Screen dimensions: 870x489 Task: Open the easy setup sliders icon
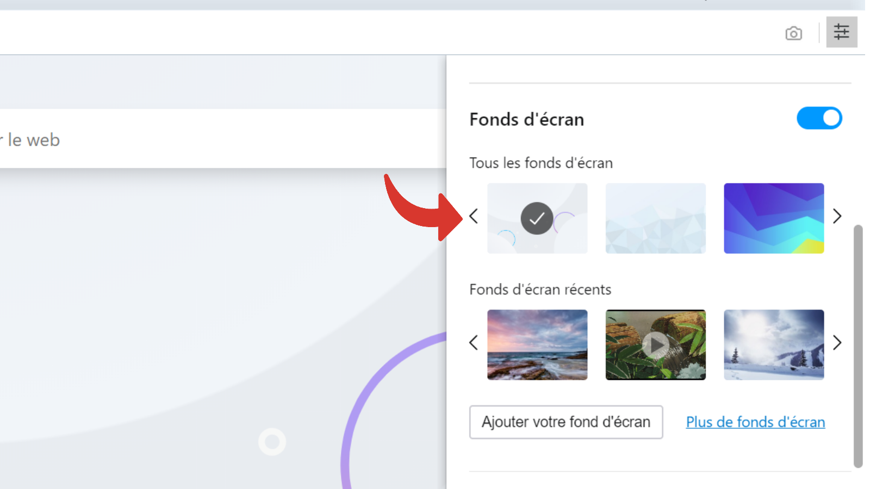coord(841,32)
